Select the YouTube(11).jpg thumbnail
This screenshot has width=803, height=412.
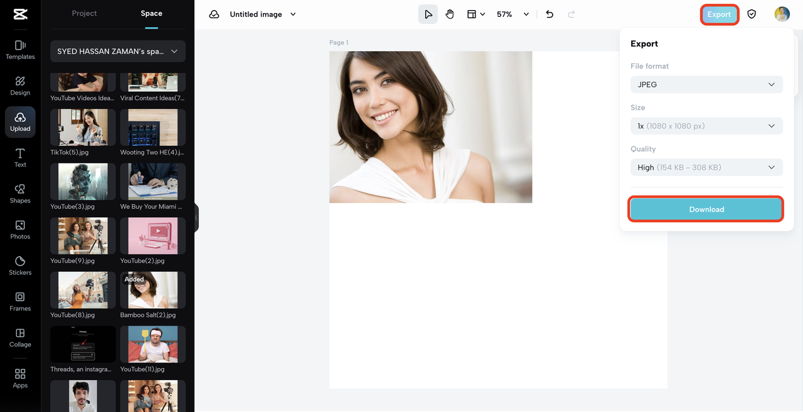click(153, 344)
